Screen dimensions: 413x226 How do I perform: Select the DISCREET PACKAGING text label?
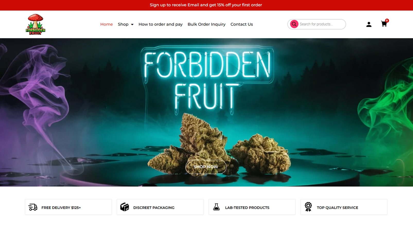tap(154, 207)
